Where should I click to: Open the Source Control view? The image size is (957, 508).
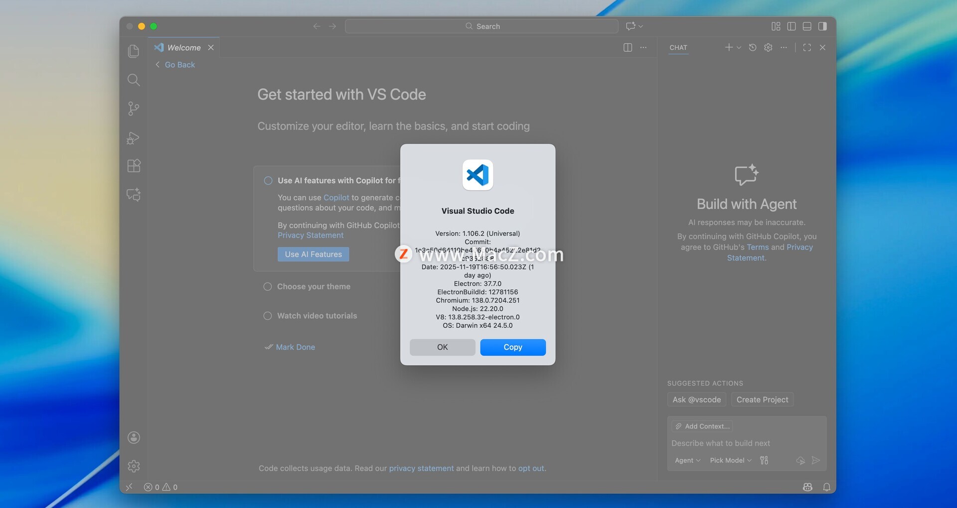[134, 109]
